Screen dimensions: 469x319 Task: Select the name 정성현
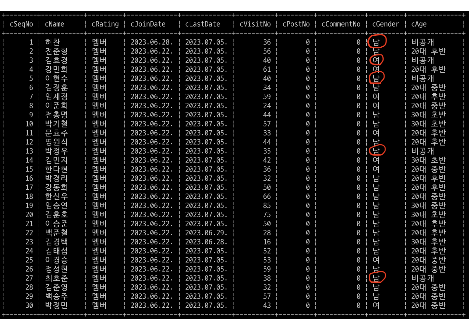57,269
